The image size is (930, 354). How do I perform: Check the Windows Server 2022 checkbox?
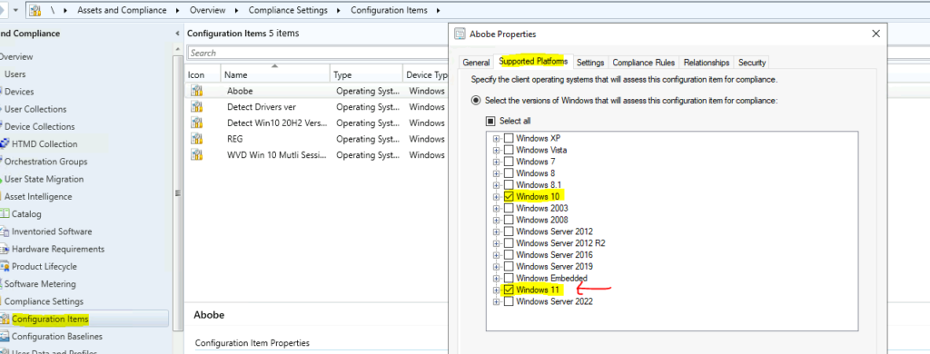coord(509,302)
